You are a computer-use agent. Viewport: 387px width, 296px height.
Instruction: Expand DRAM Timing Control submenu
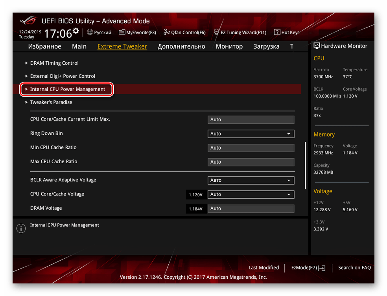point(54,63)
